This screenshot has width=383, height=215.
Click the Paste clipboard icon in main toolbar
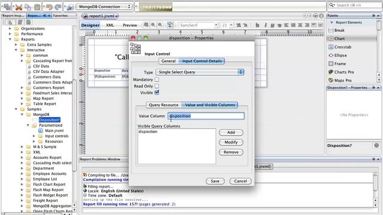tap(37, 7)
